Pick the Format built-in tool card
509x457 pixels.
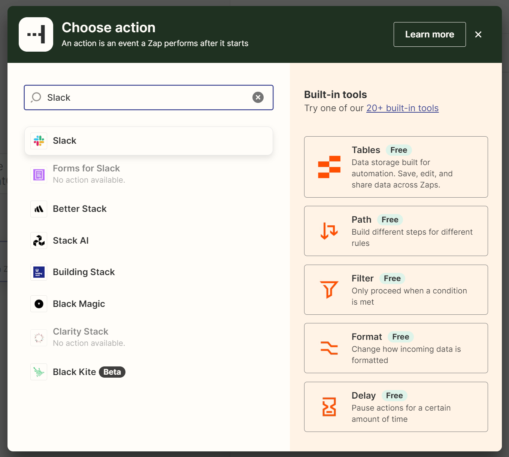coord(396,348)
